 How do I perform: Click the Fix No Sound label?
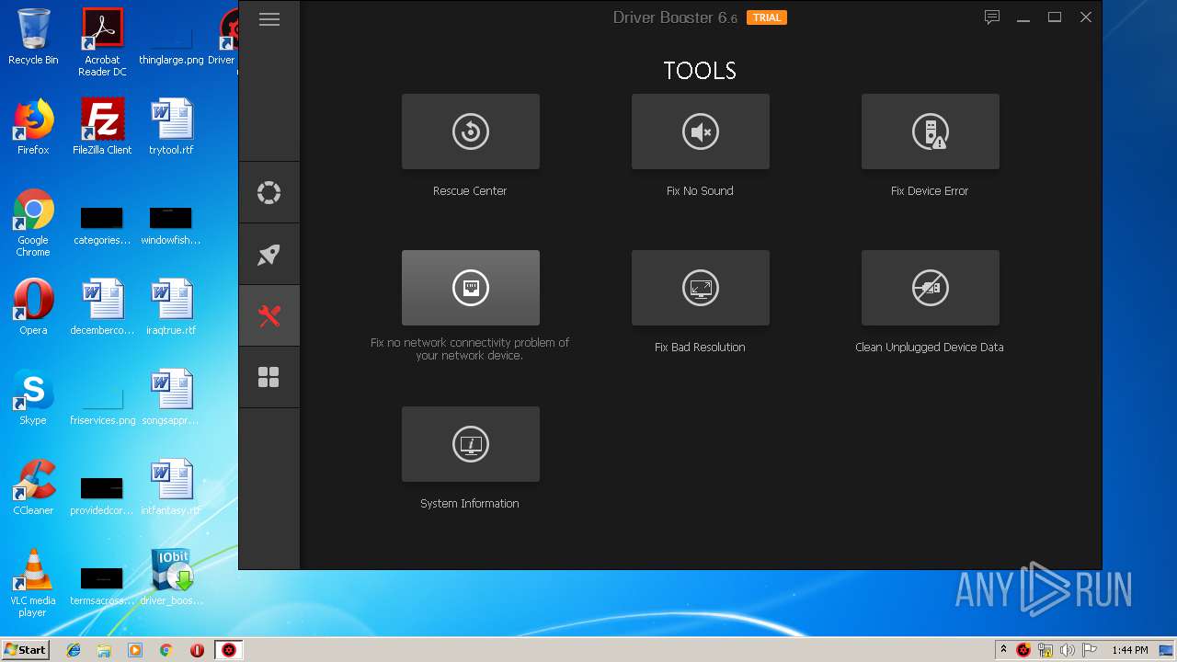pyautogui.click(x=700, y=191)
